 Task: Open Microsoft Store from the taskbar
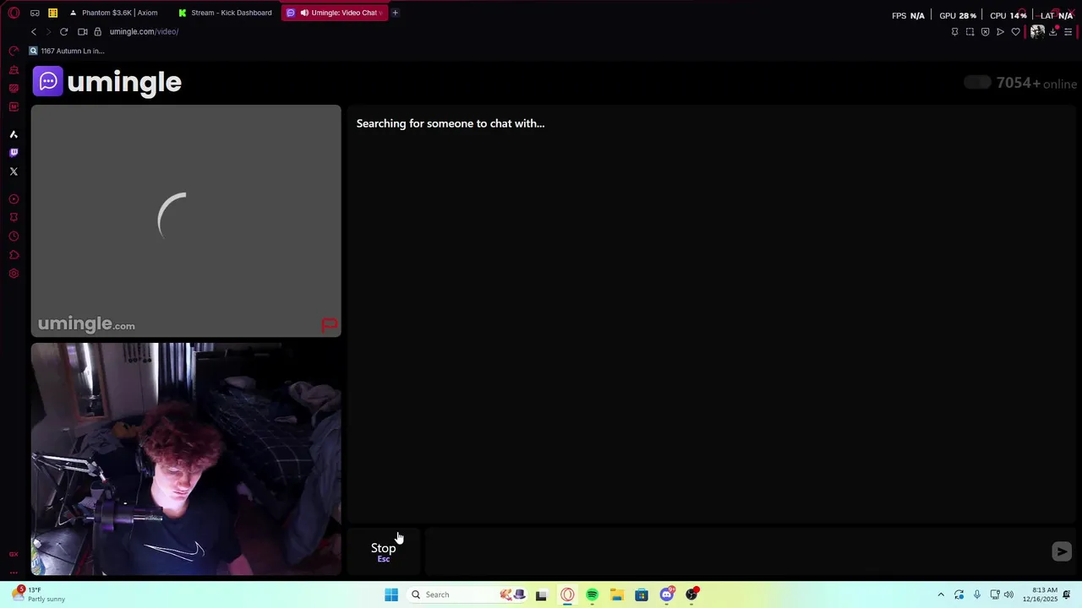point(642,594)
